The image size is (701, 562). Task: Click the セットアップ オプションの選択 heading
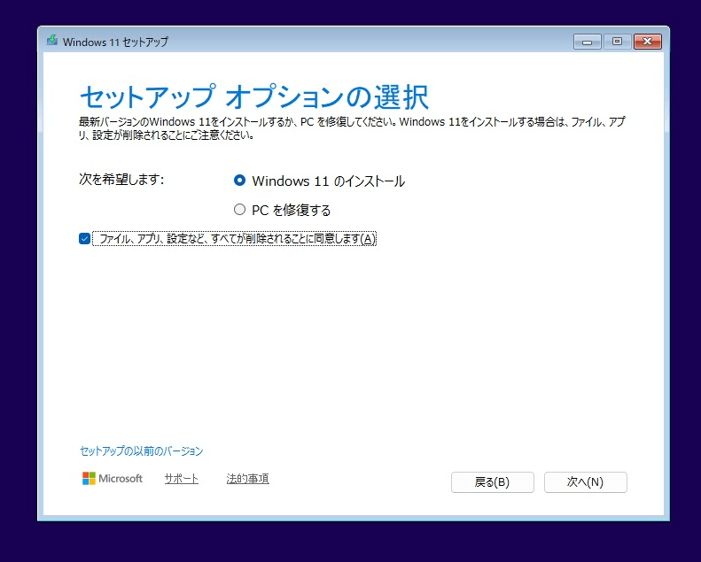coord(254,96)
